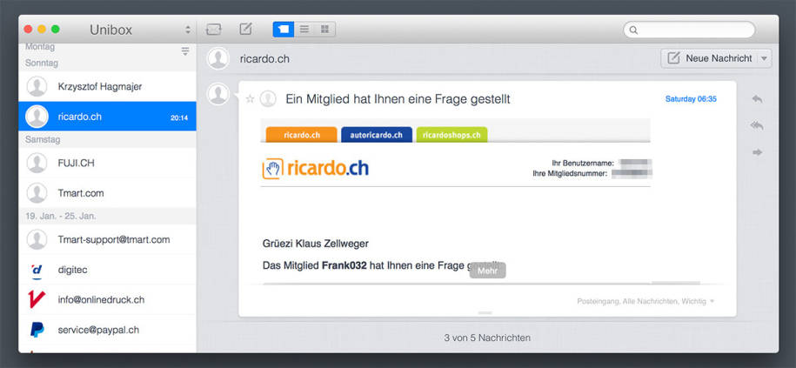Click Tmart.com avatar icon
Viewport: 796px width, 368px height.
pos(37,193)
